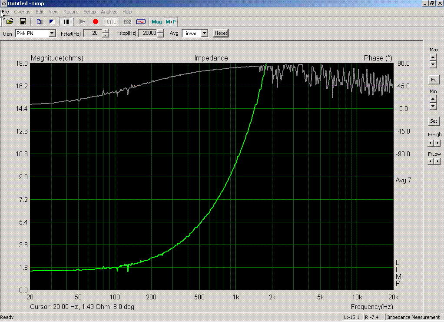The image size is (444, 322).
Task: Start the generator with the play arrow icon
Action: 82,22
